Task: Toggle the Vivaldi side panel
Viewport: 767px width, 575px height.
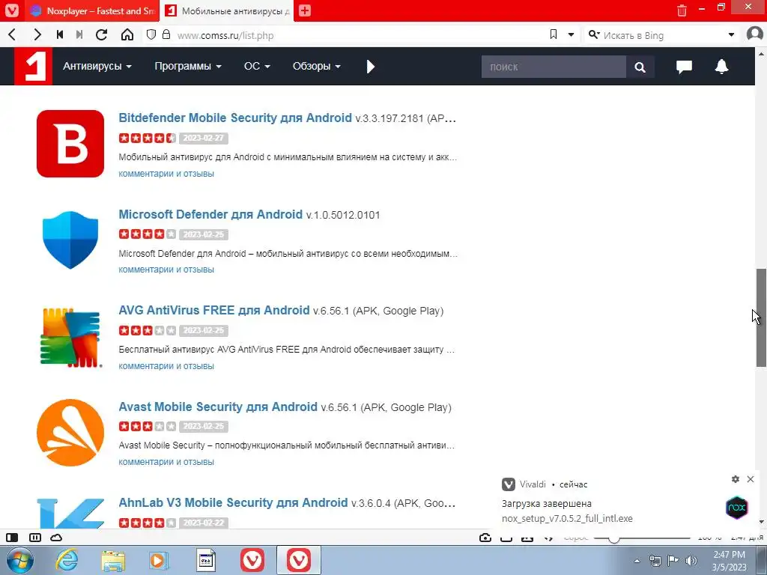Action: [x=12, y=538]
